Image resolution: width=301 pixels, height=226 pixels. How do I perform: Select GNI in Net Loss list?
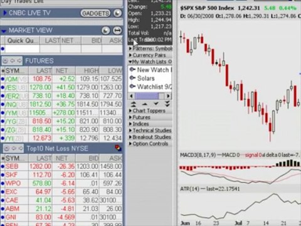point(11,217)
